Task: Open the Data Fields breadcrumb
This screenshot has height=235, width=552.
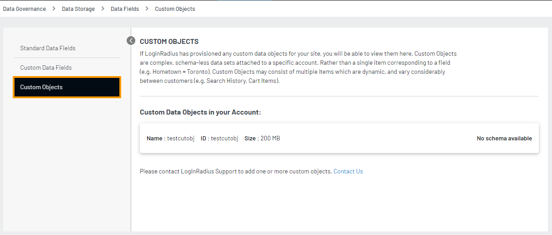Action: tap(125, 9)
